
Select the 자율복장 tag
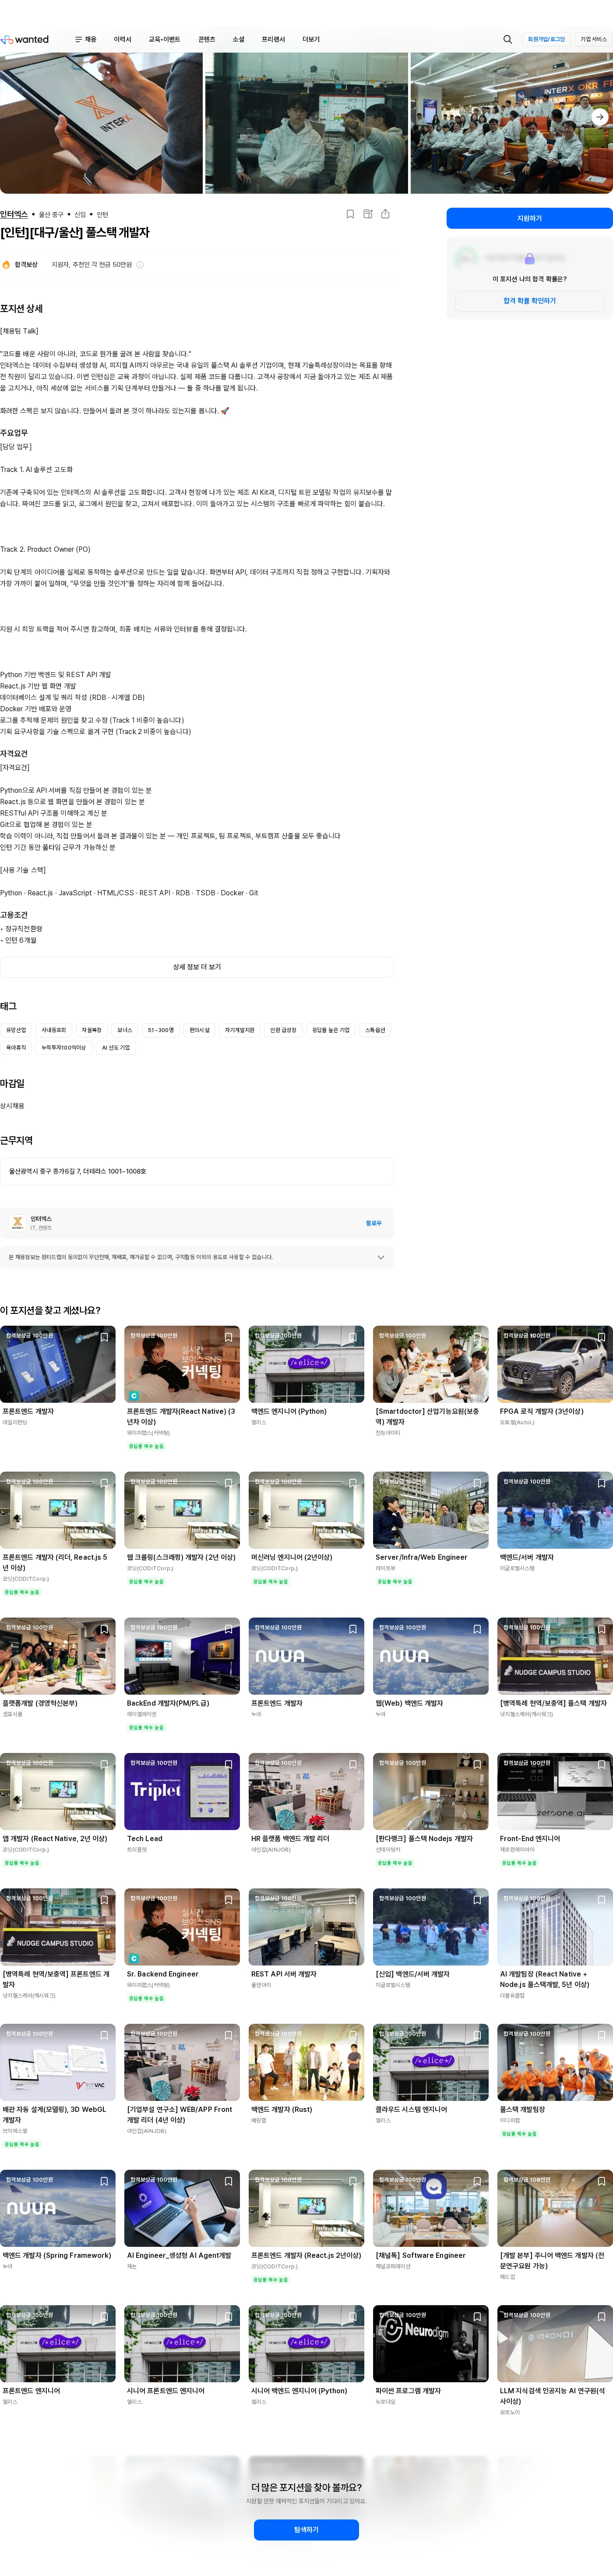(x=92, y=1030)
